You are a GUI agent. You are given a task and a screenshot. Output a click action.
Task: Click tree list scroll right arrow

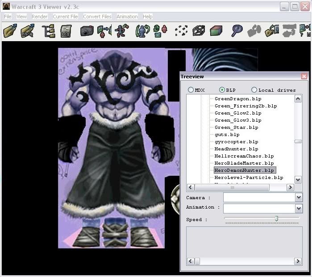coord(290,187)
